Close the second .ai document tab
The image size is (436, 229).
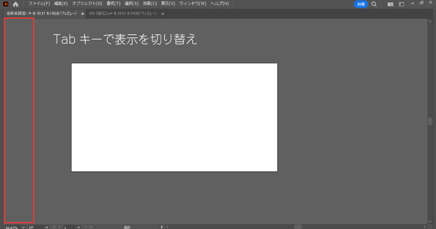click(162, 14)
